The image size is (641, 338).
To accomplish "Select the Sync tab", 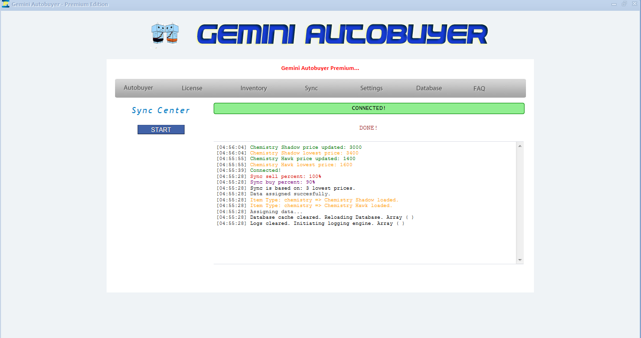I will tap(311, 88).
